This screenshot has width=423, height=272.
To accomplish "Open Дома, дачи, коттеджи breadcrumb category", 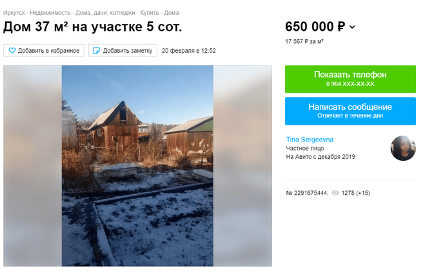I will 105,13.
